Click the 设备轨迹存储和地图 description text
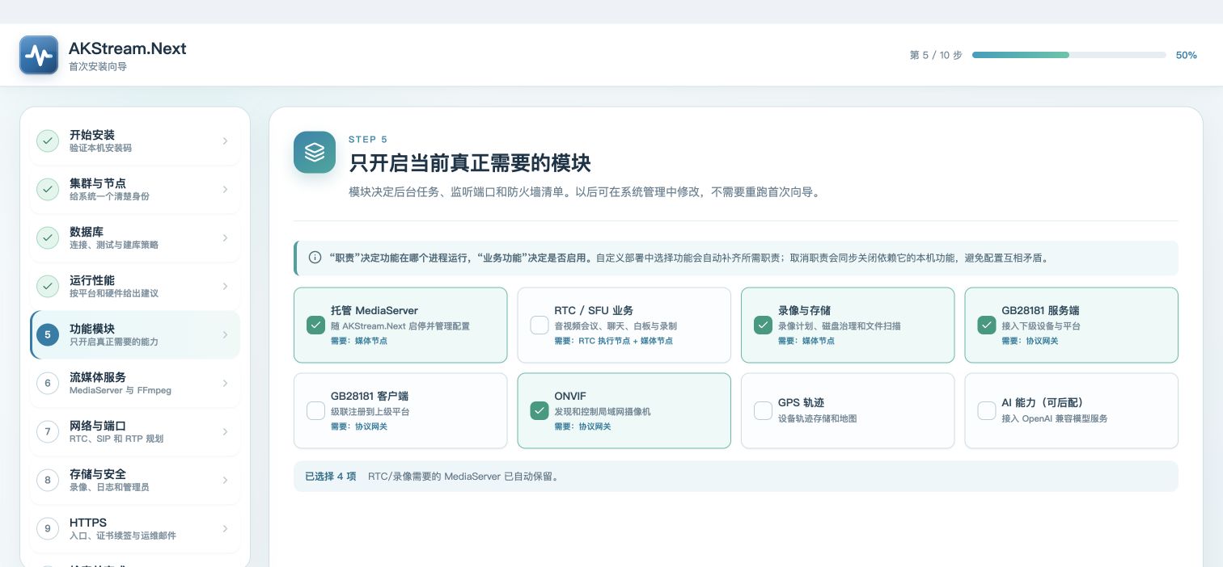This screenshot has height=567, width=1223. [x=817, y=418]
